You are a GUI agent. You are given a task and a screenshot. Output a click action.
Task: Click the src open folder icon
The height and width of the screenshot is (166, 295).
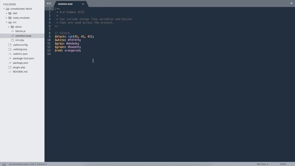click(x=10, y=22)
